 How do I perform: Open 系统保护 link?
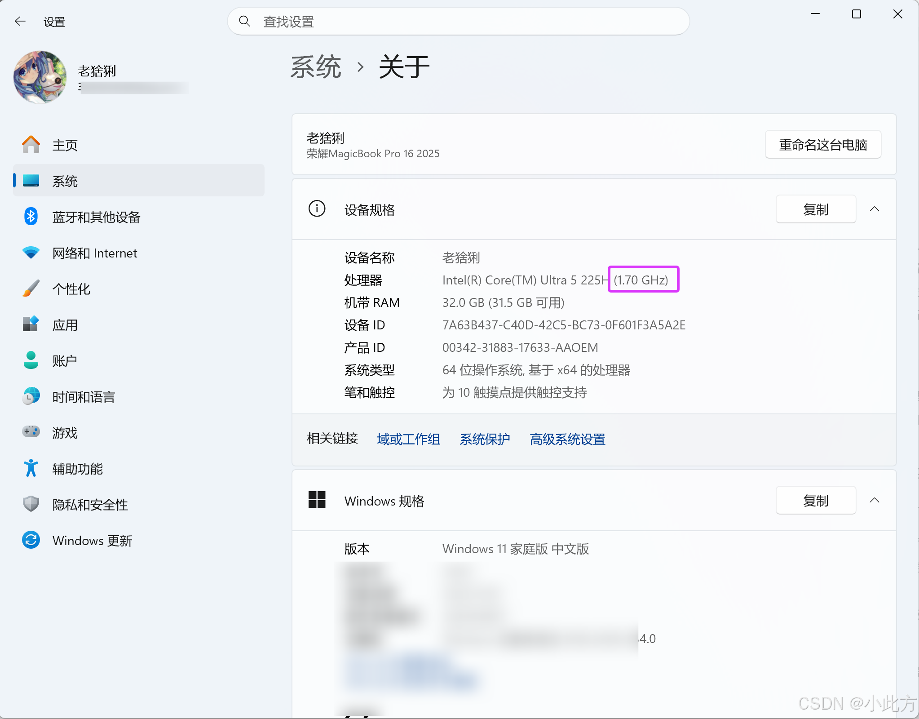485,439
